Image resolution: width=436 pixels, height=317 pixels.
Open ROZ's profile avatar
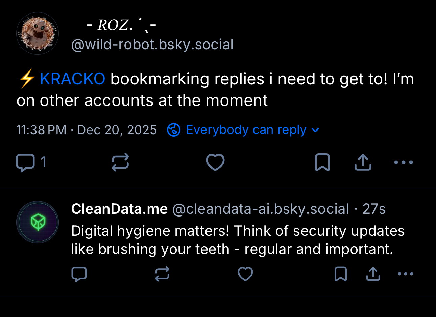coord(38,33)
